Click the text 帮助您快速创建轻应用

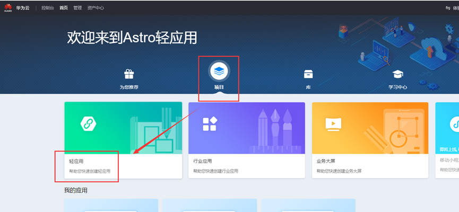coord(90,171)
